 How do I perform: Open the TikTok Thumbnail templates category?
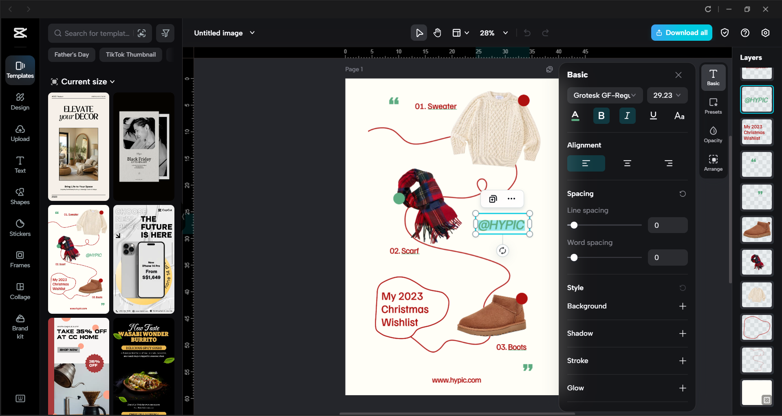coord(130,54)
